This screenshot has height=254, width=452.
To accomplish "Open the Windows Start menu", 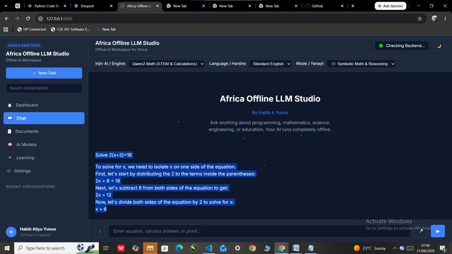I will (x=7, y=248).
